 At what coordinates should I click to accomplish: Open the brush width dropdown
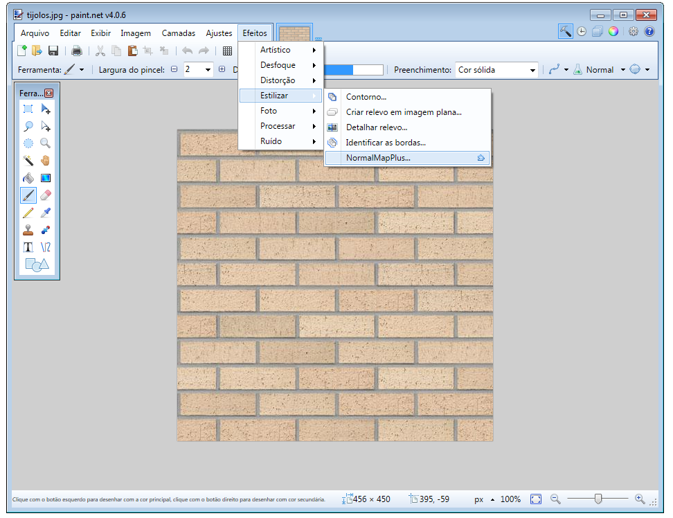tap(208, 70)
